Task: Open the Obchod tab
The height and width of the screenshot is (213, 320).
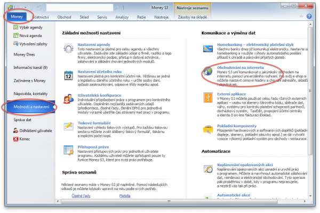Action: click(x=64, y=17)
